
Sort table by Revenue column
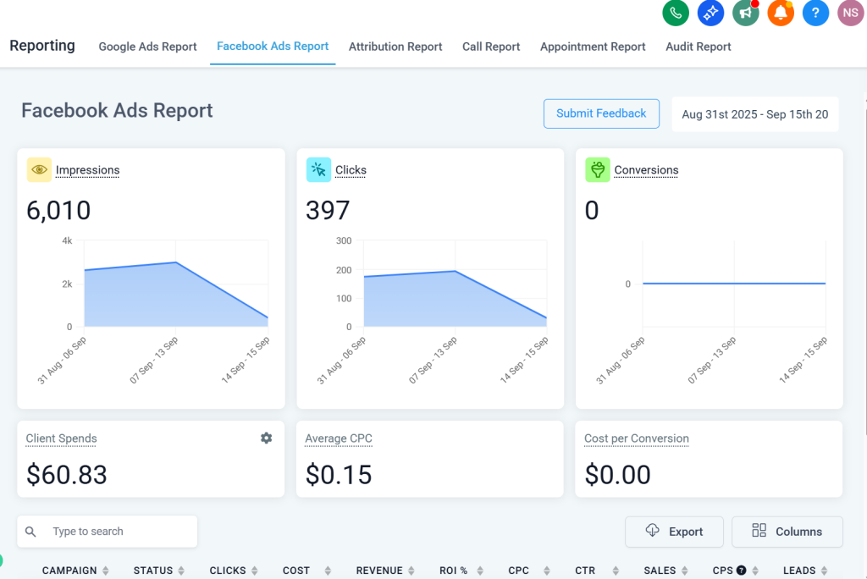pyautogui.click(x=385, y=571)
